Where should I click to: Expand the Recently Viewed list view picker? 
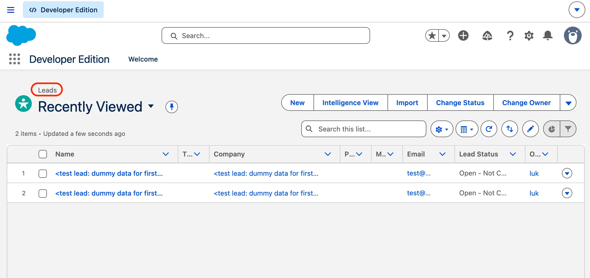pos(151,106)
